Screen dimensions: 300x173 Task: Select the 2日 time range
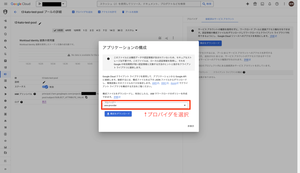click(x=92, y=30)
